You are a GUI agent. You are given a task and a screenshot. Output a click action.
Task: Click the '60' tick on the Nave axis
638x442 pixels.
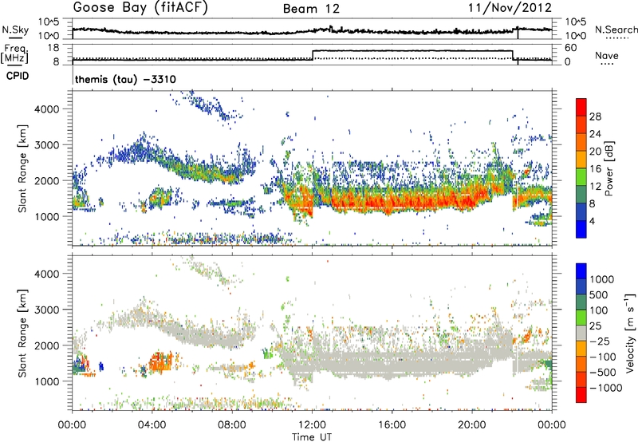click(571, 48)
